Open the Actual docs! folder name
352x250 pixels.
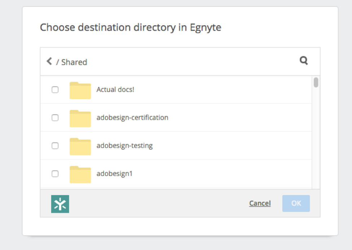115,89
